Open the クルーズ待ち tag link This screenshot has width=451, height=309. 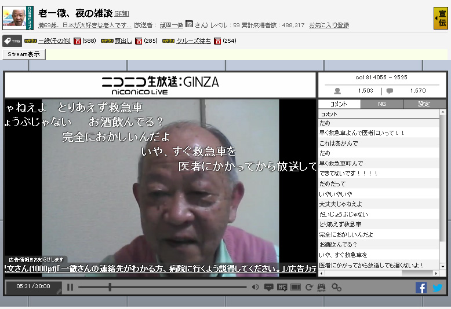pos(193,41)
